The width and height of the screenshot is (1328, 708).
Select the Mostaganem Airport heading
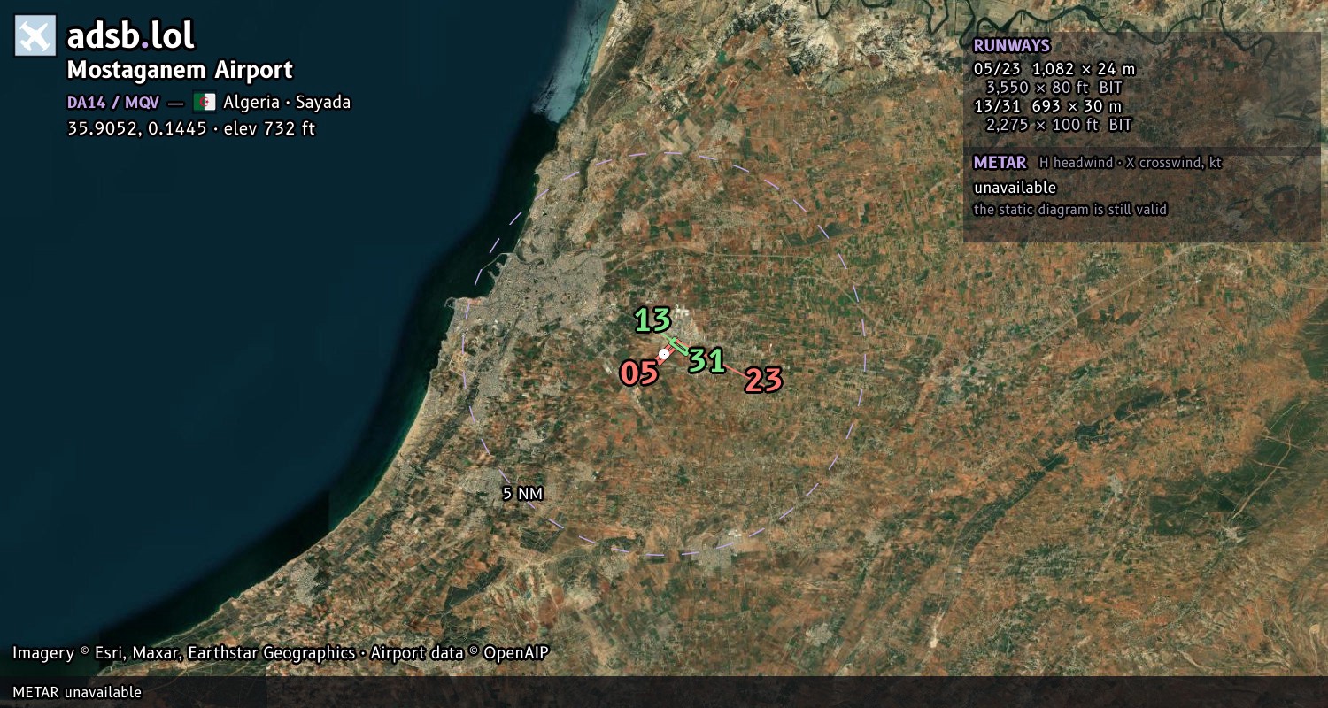point(180,70)
